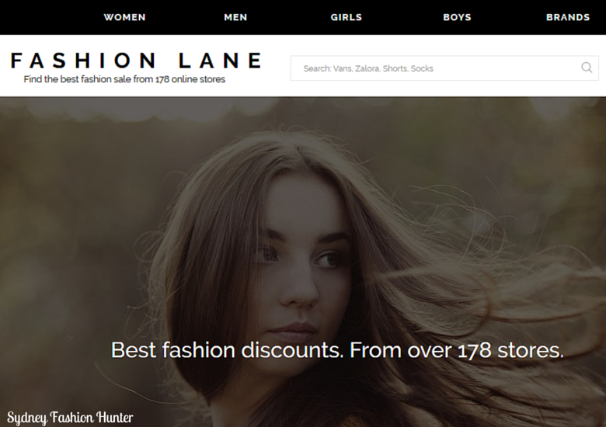Click the tagline about 178 online stores

tap(124, 79)
